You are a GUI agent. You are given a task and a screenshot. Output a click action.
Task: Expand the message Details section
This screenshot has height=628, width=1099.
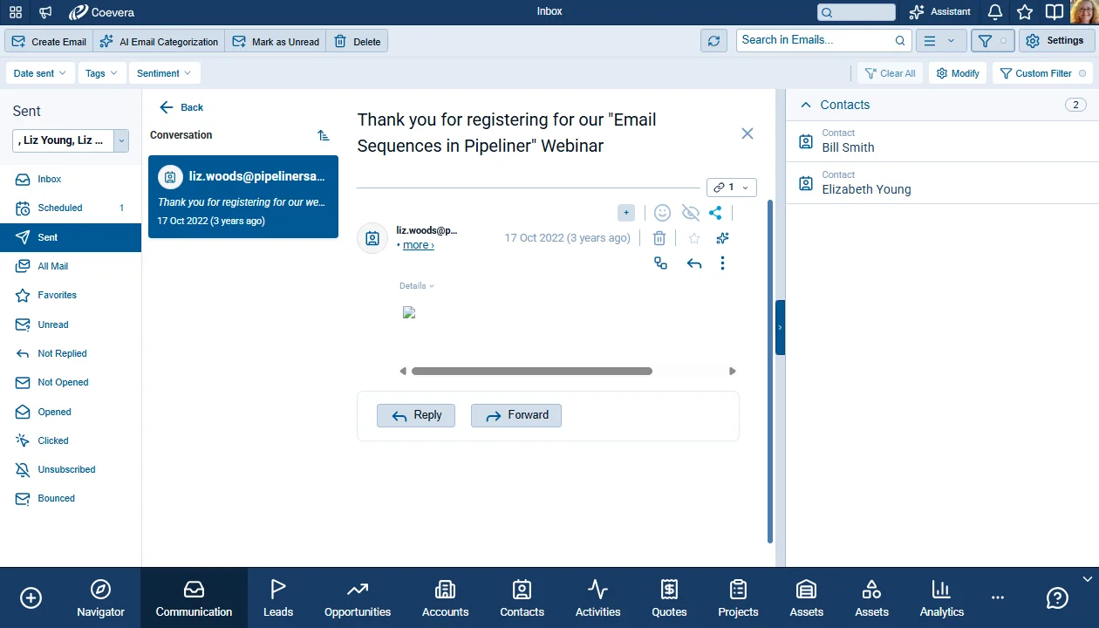point(417,286)
